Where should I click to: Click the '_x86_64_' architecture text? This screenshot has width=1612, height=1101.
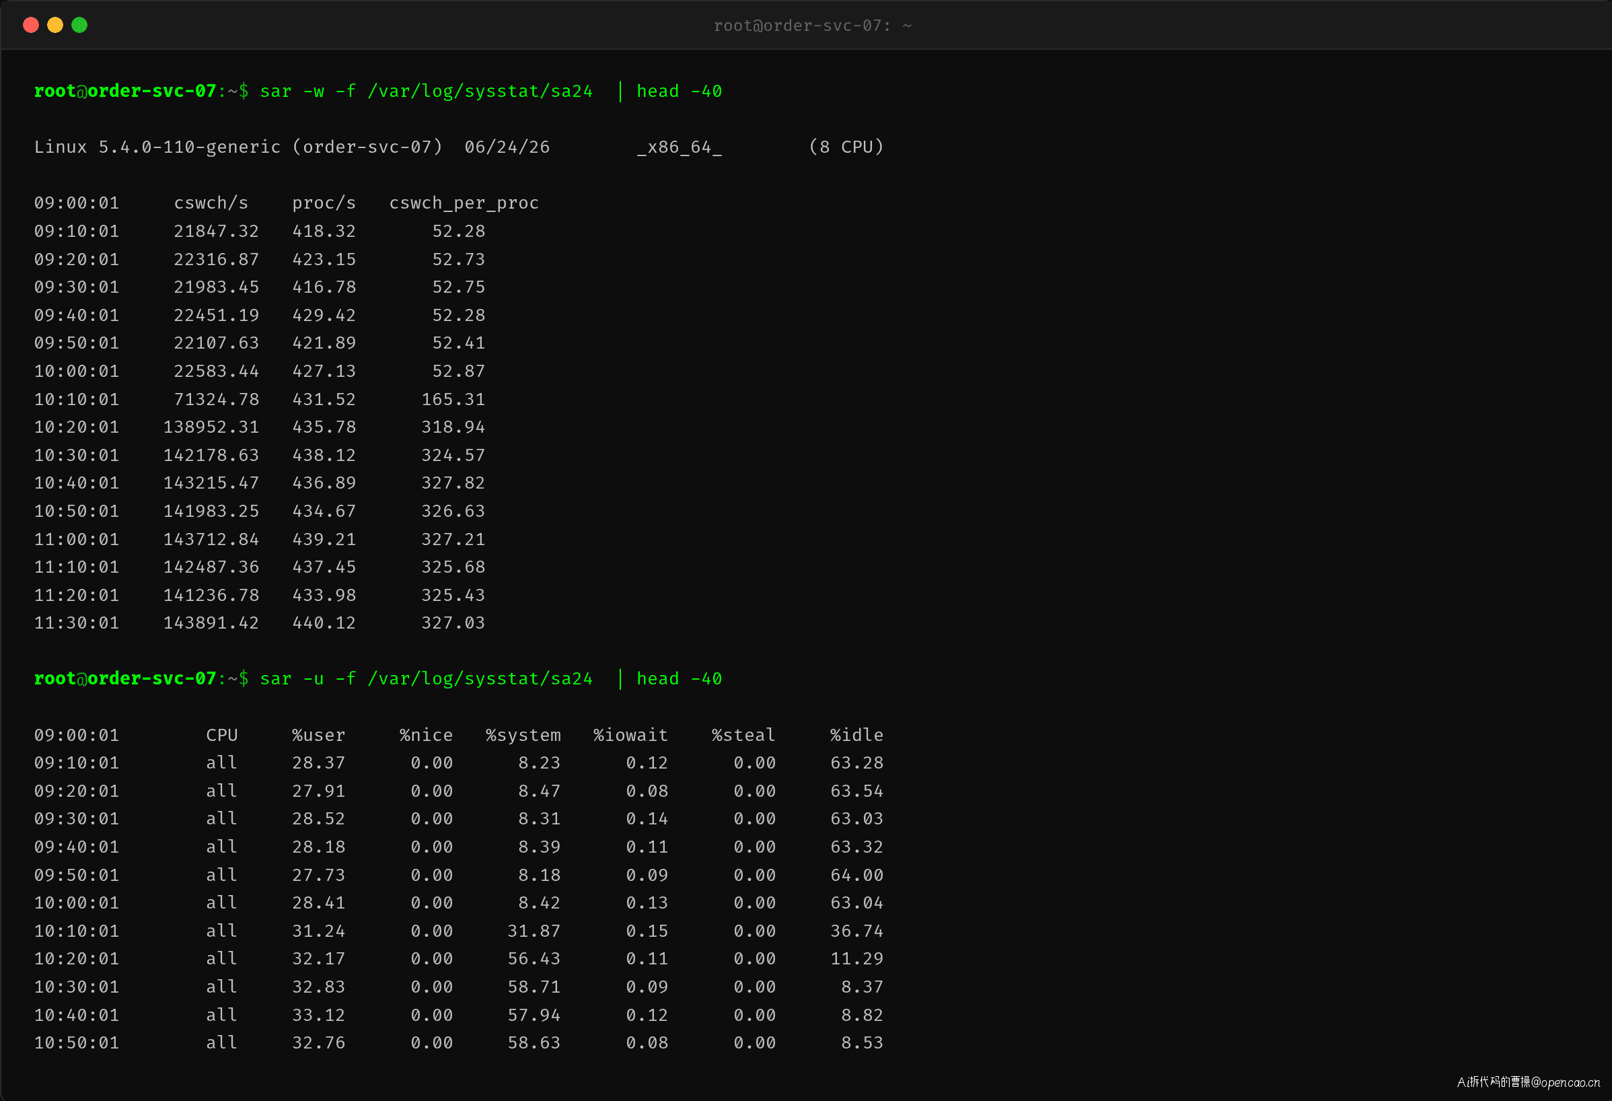tap(679, 148)
